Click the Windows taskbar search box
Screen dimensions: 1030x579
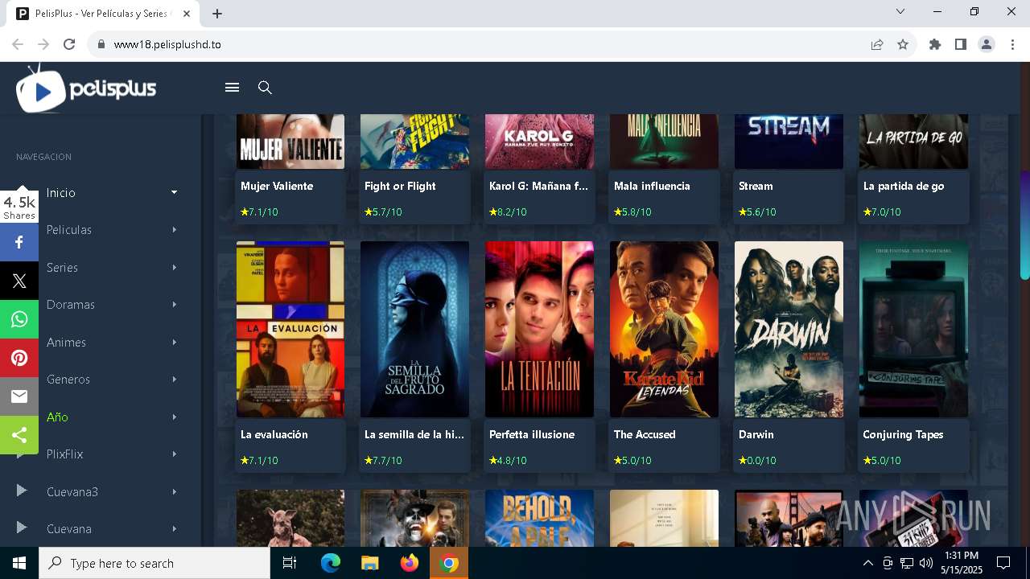pyautogui.click(x=154, y=563)
